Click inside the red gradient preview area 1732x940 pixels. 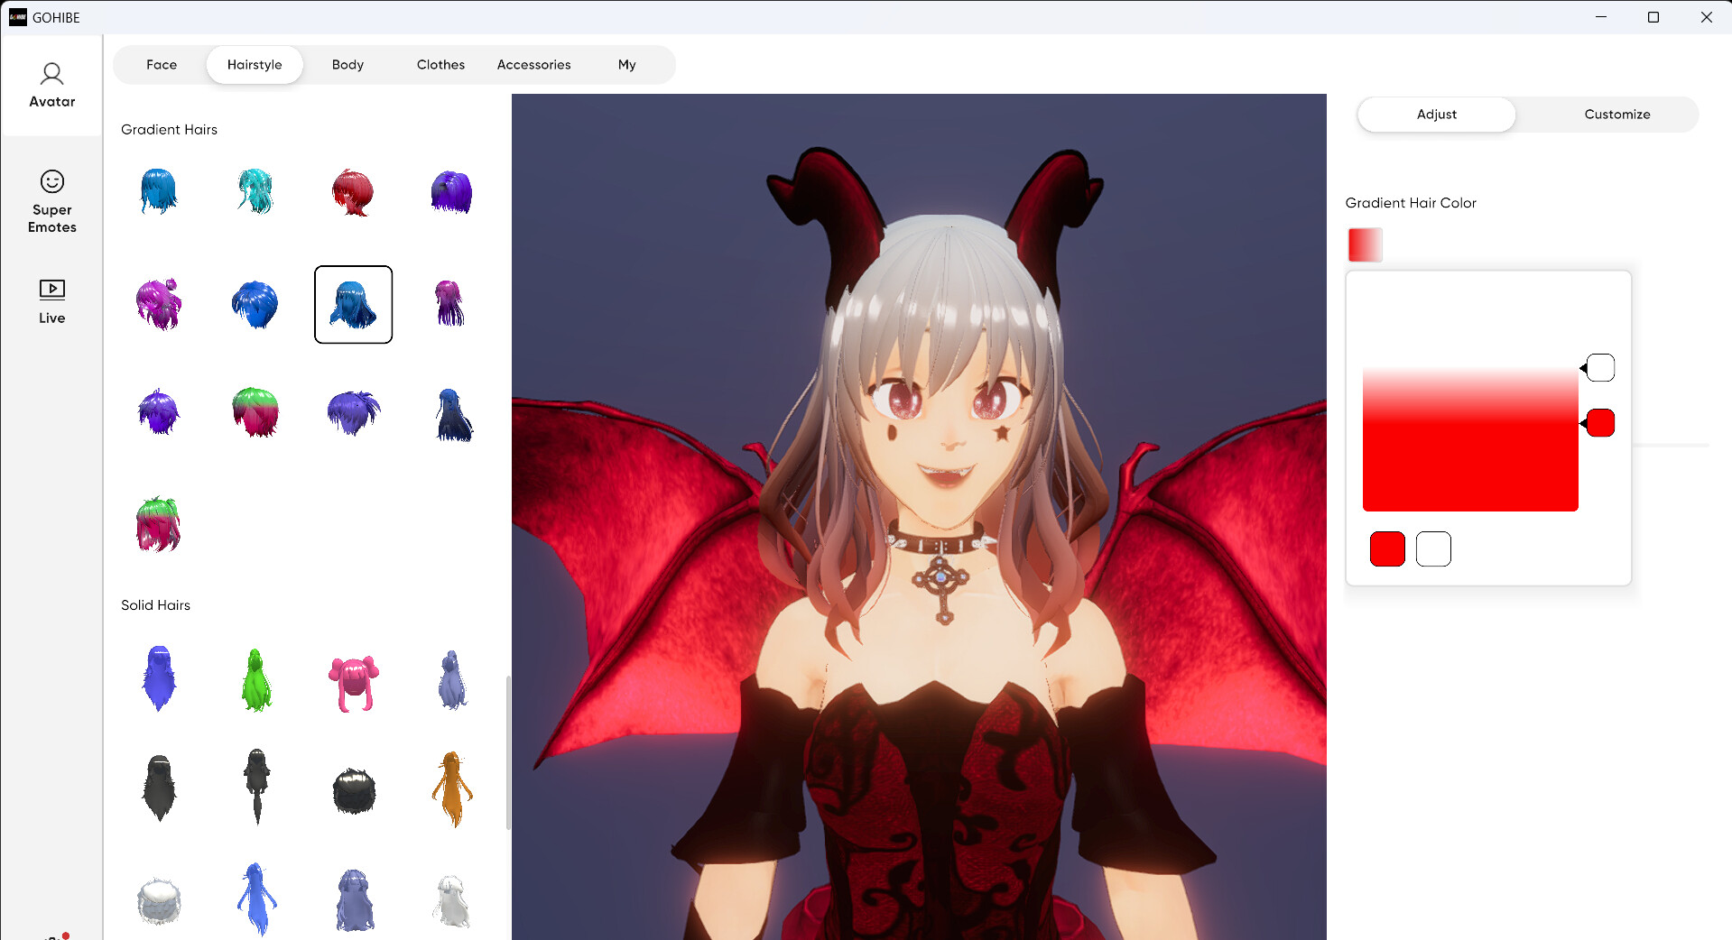coord(1470,440)
